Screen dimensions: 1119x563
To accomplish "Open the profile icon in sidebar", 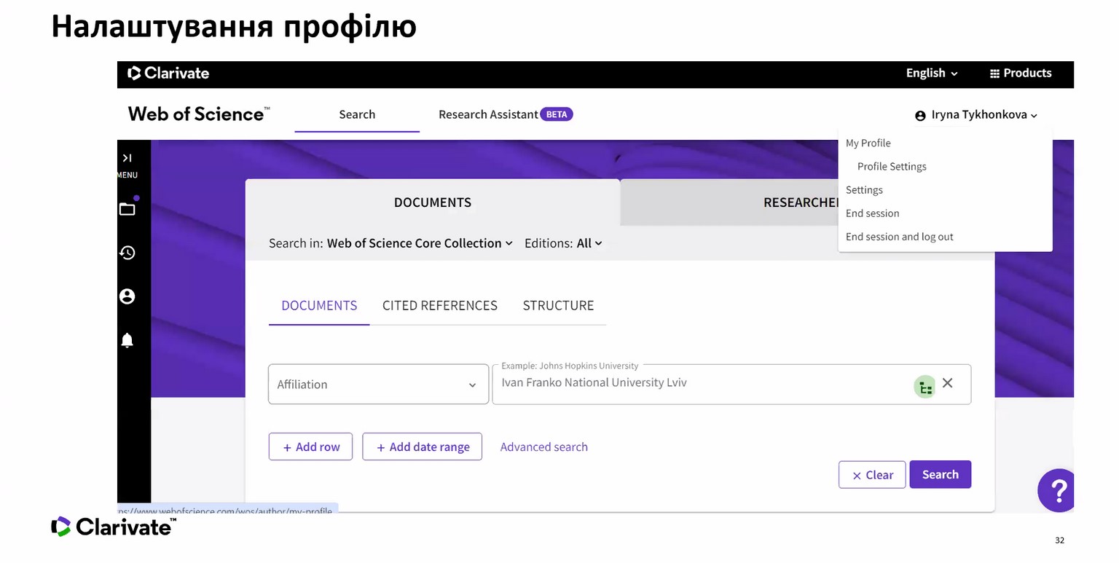I will pos(127,296).
